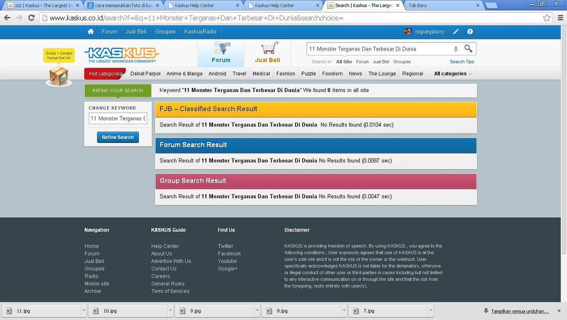Click Tampilkan semua unduhan link

click(520, 311)
